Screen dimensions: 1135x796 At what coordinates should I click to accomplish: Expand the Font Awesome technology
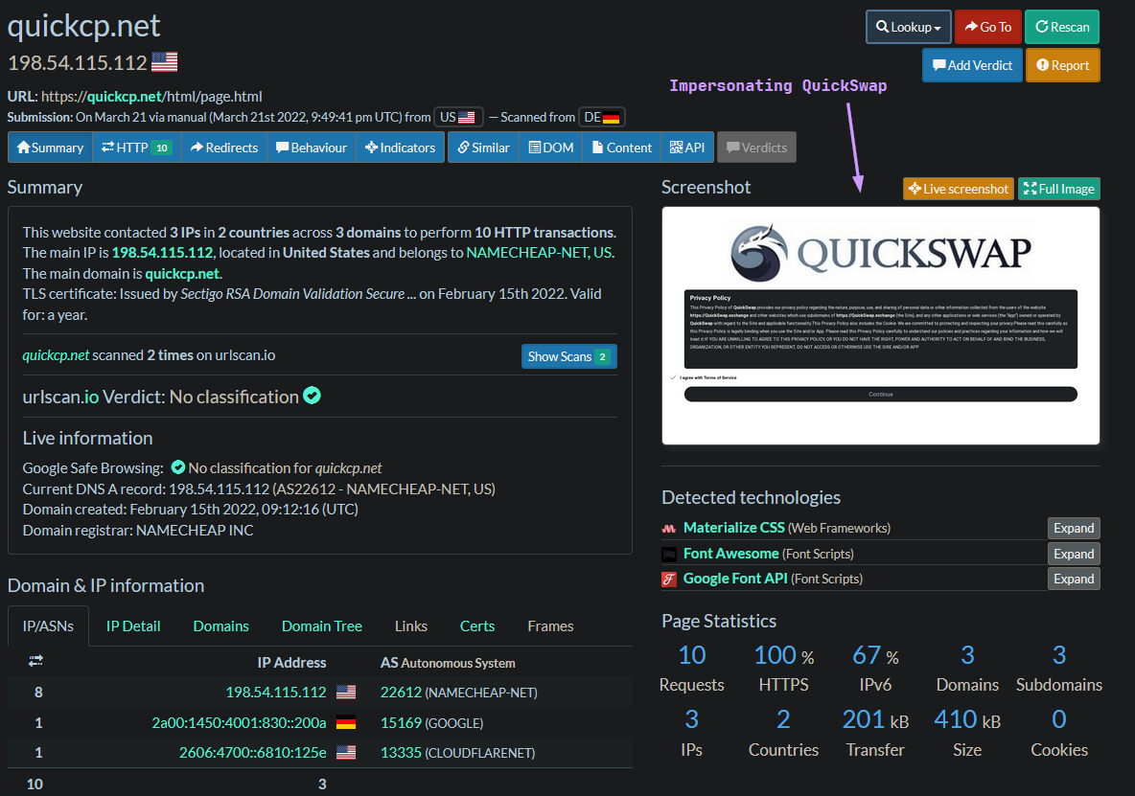pos(1074,554)
